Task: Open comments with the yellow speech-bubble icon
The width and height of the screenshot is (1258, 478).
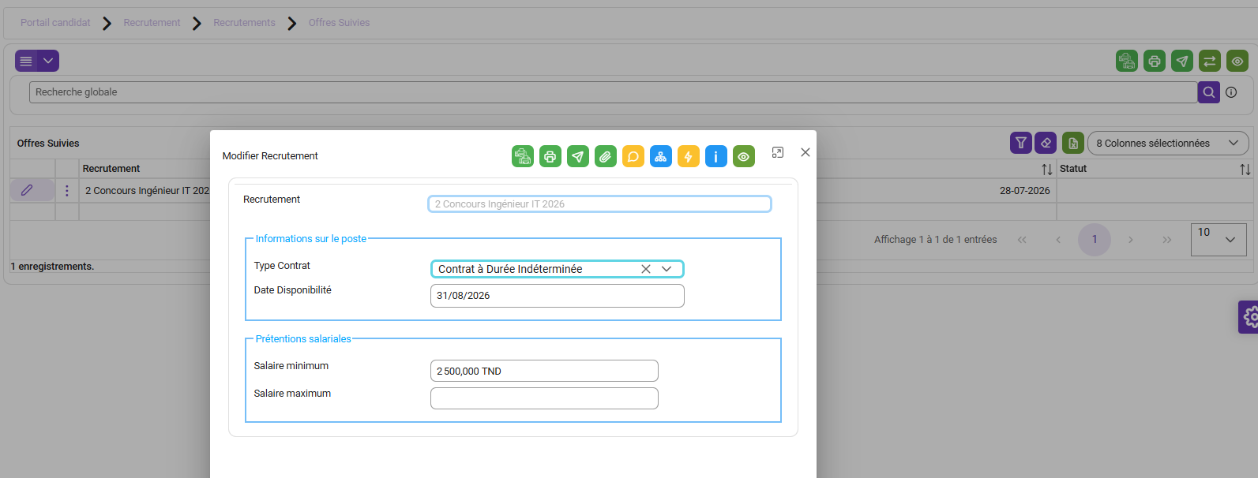Action: (633, 156)
